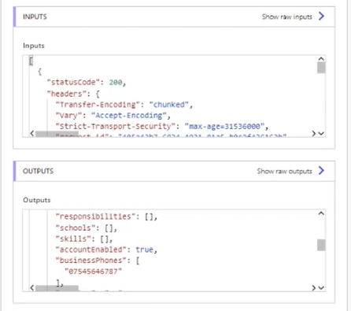Click the Show raw inputs chevron arrow
This screenshot has width=351, height=311.
321,17
